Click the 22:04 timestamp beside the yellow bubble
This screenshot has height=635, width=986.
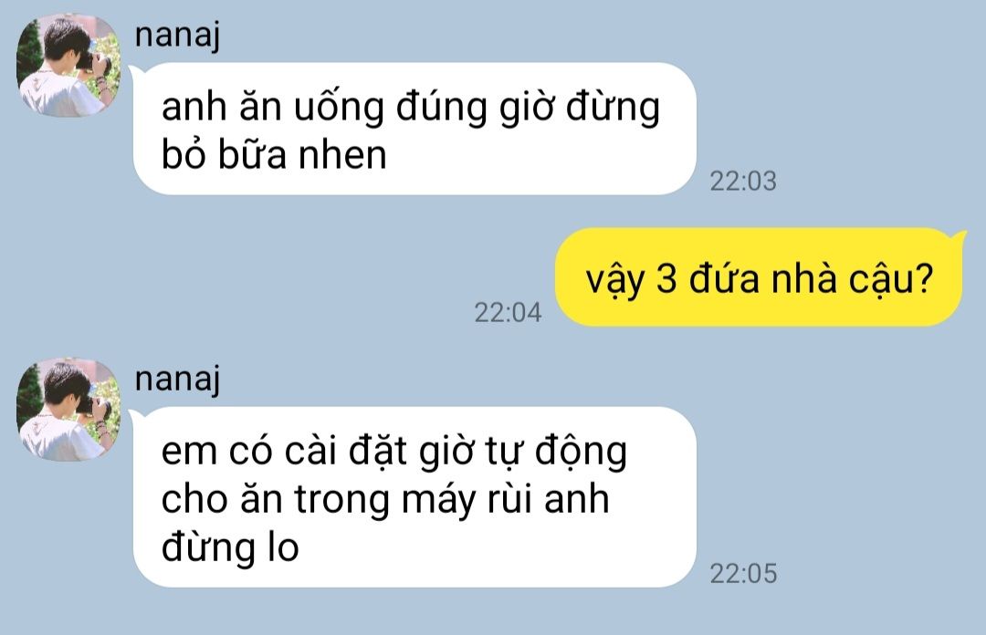click(508, 312)
